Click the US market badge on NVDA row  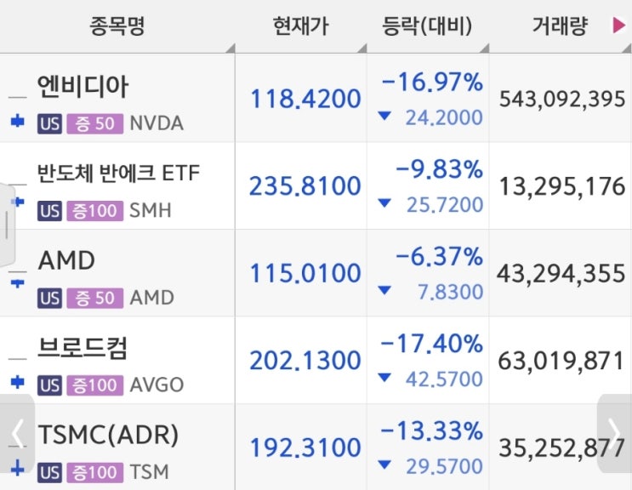click(49, 123)
